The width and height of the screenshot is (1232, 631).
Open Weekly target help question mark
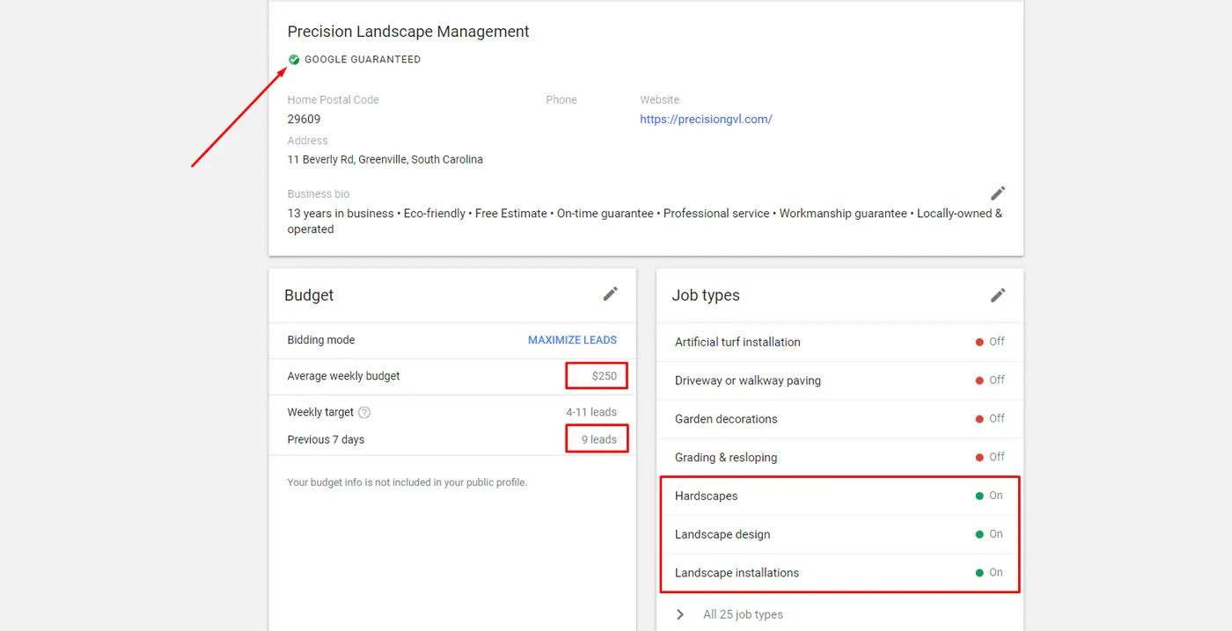tap(364, 412)
